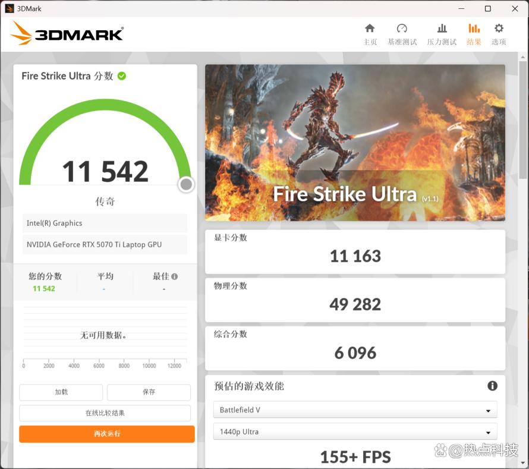Maximize the 3DMark window
Image resolution: width=529 pixels, height=469 pixels.
pos(488,9)
